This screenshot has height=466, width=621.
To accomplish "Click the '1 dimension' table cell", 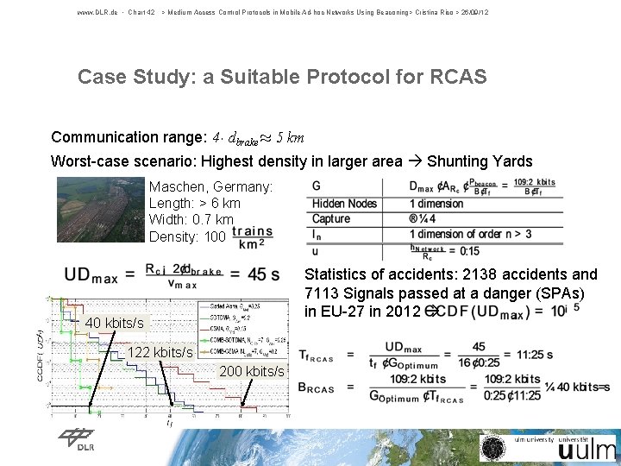I will [436, 204].
